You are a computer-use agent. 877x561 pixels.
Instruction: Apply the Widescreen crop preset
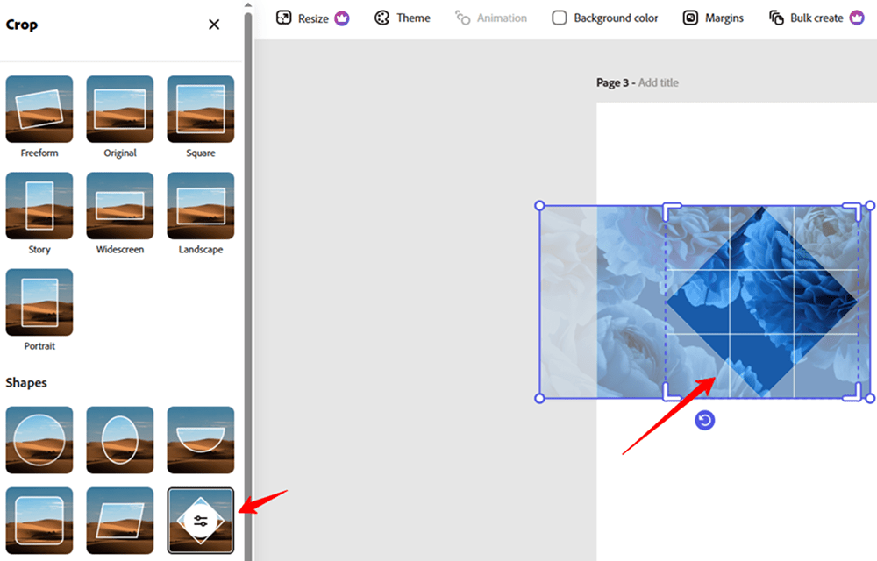pos(119,206)
